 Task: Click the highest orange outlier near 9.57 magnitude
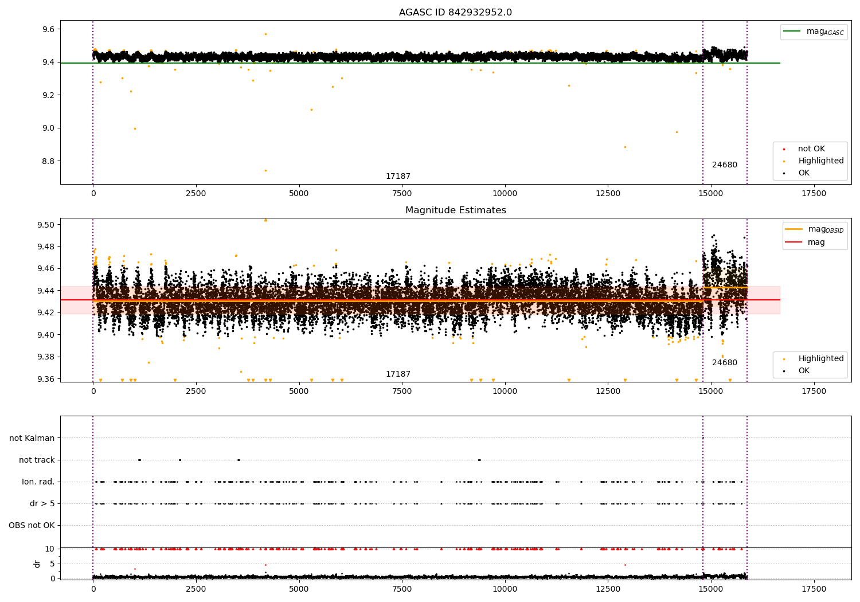265,34
